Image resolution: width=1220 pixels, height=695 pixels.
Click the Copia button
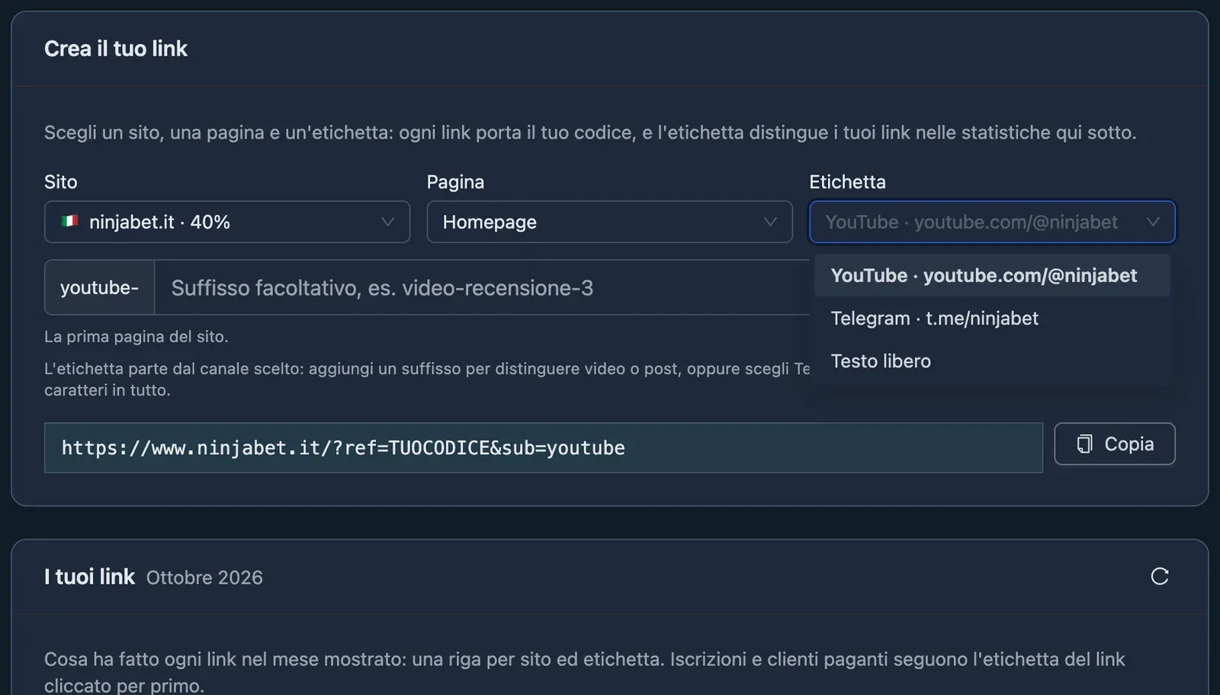[1114, 444]
